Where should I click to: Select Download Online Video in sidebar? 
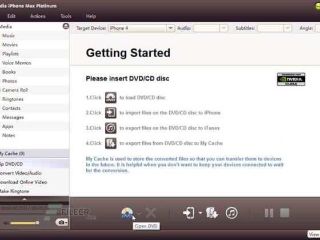point(34,182)
